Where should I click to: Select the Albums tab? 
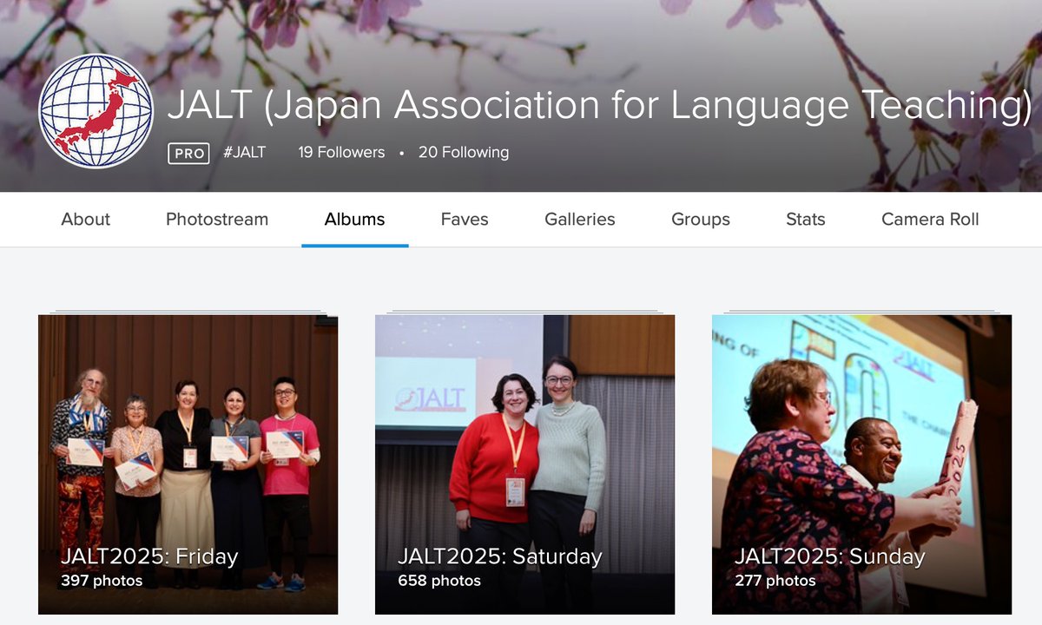coord(354,220)
